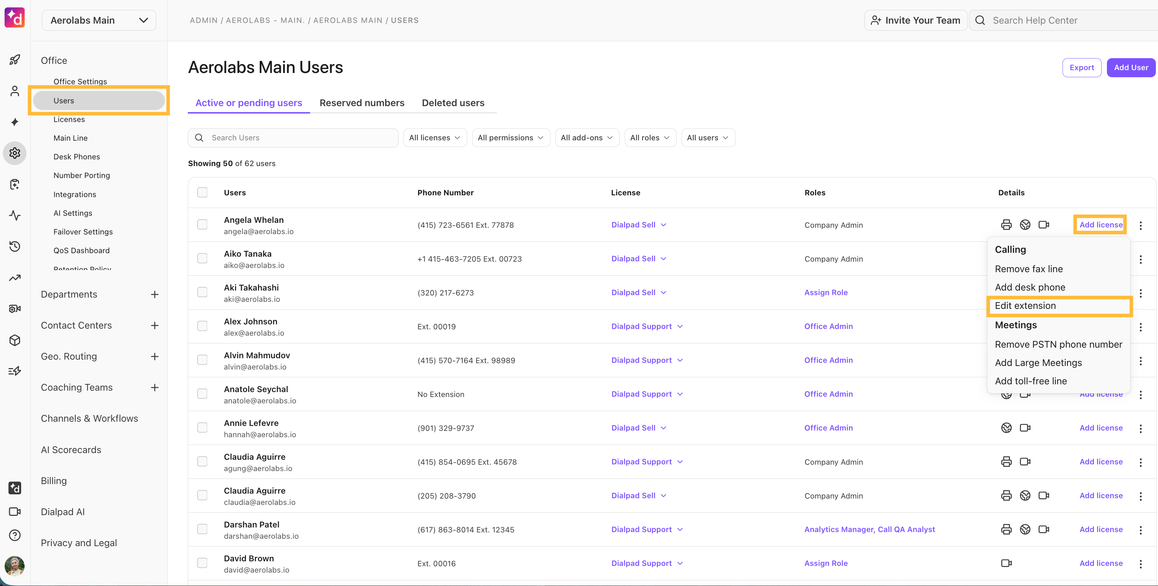This screenshot has height=586, width=1158.
Task: Click the plus icon next to Coaching Teams
Action: (155, 387)
